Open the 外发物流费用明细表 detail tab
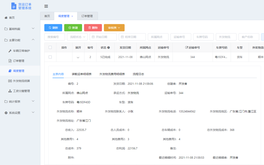 (x=112, y=74)
